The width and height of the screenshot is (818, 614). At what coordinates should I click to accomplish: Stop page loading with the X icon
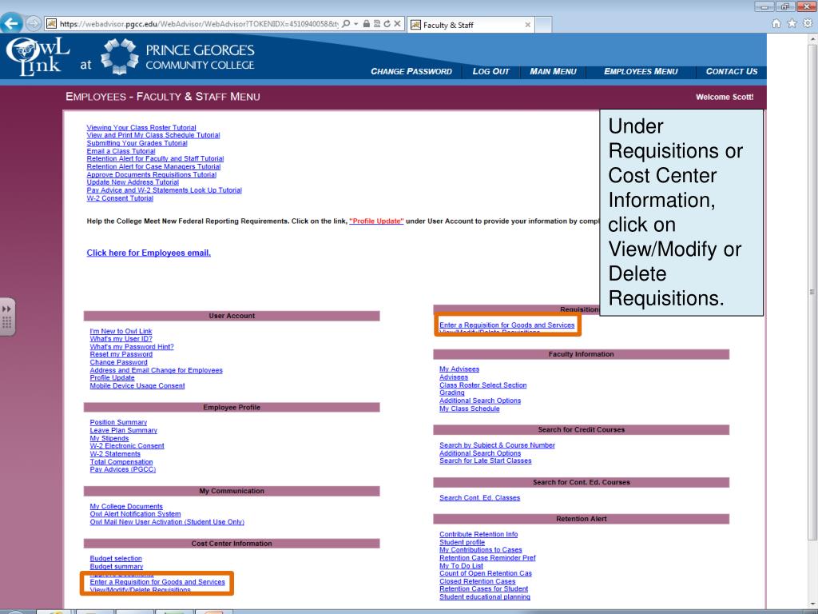pyautogui.click(x=397, y=24)
